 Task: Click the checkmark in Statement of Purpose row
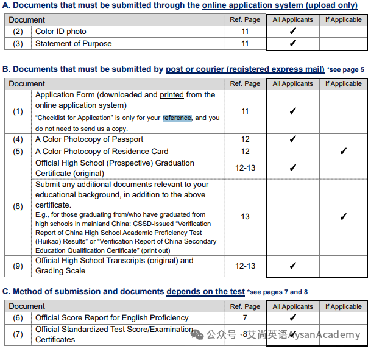[292, 43]
